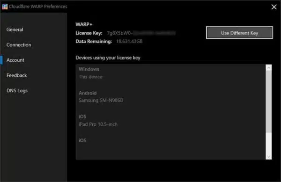
Task: Select the Account tab
Action: 15,60
